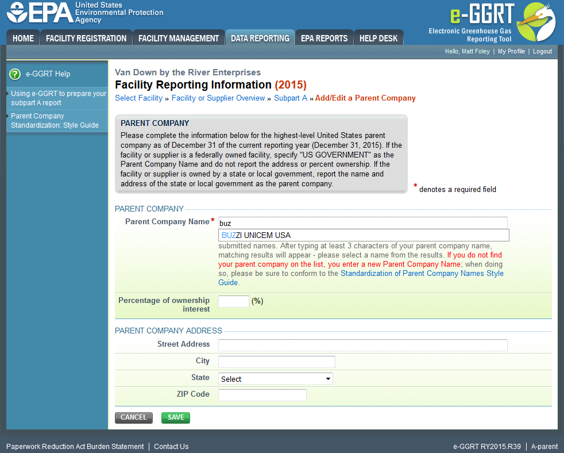Image resolution: width=564 pixels, height=453 pixels.
Task: Open 'Using e-GGRT to prepare your subpart A report'
Action: click(x=59, y=98)
